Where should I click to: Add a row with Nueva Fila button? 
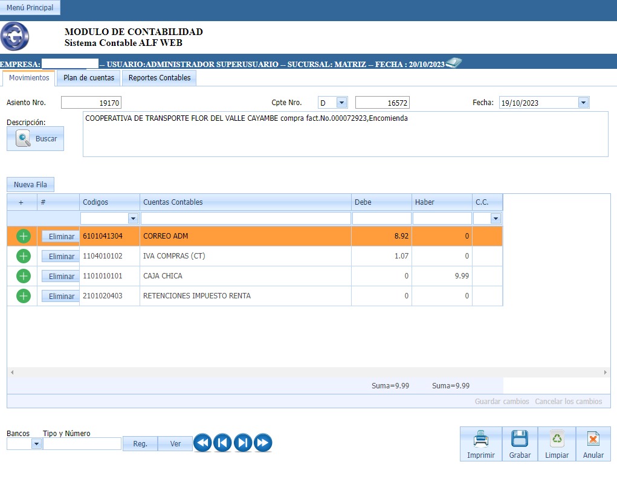tap(30, 184)
